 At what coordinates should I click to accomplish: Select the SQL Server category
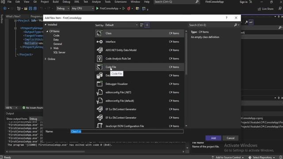[59, 53]
